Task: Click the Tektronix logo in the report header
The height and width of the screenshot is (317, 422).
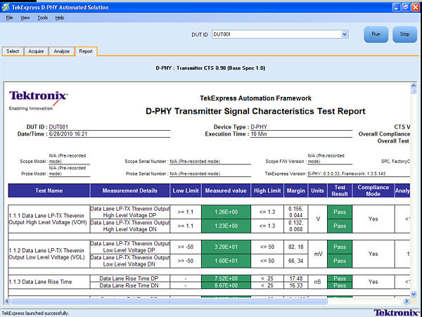Action: pos(38,98)
